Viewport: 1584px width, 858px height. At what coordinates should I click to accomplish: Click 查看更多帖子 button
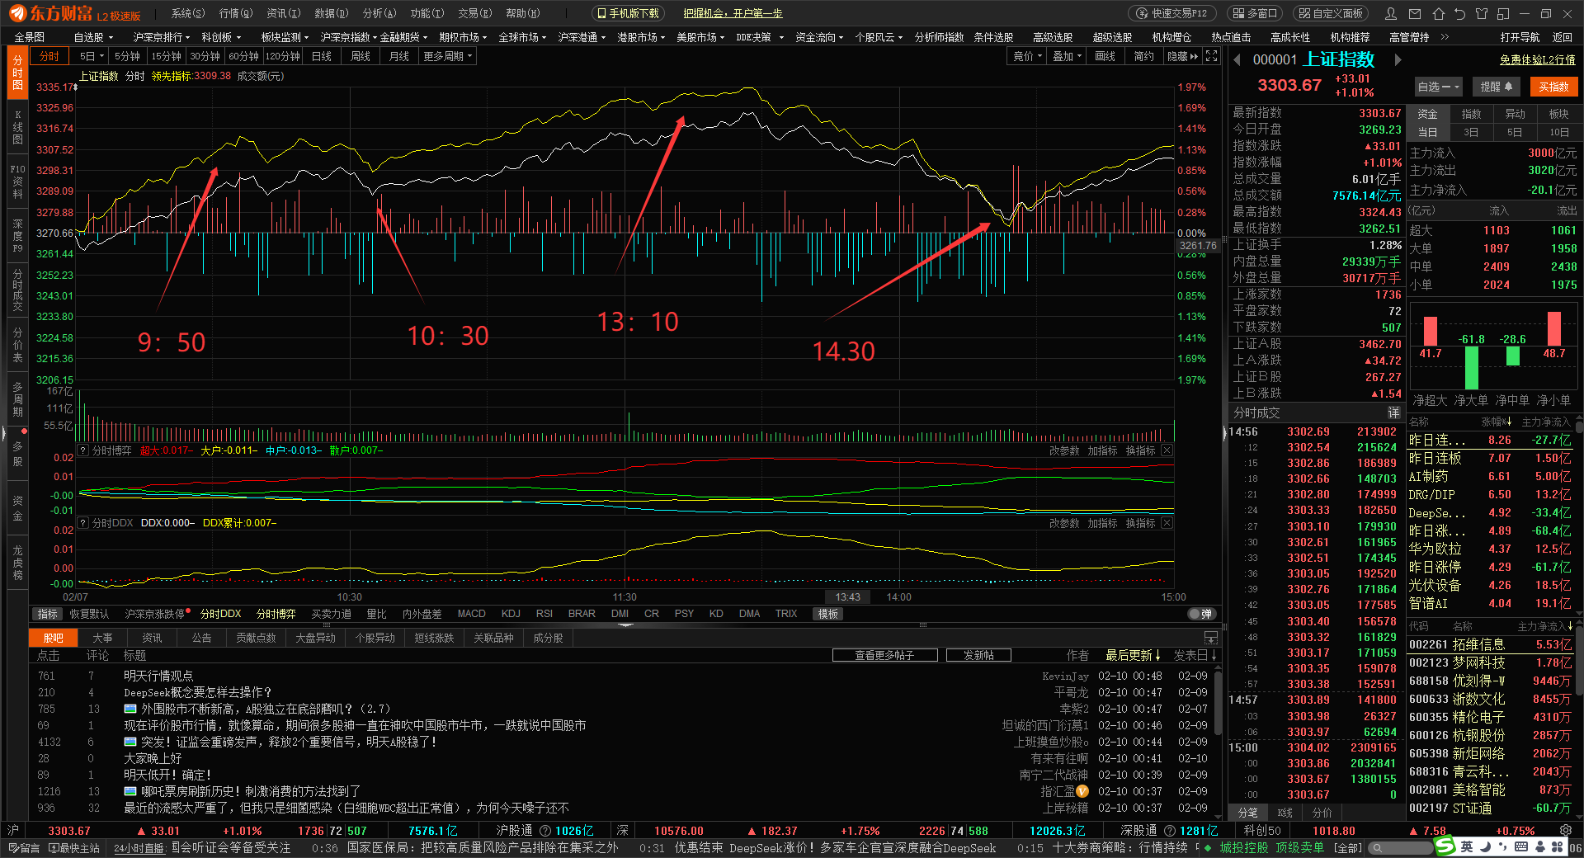point(885,655)
